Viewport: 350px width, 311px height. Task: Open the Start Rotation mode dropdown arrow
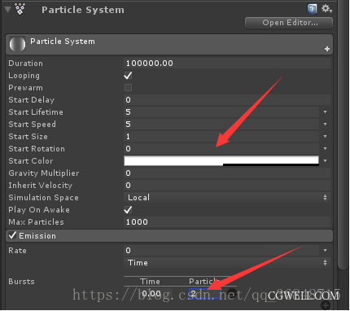pos(325,149)
